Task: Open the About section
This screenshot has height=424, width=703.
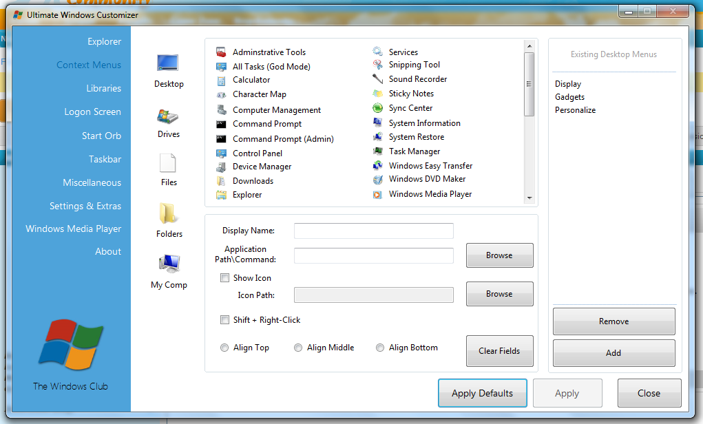Action: [108, 251]
